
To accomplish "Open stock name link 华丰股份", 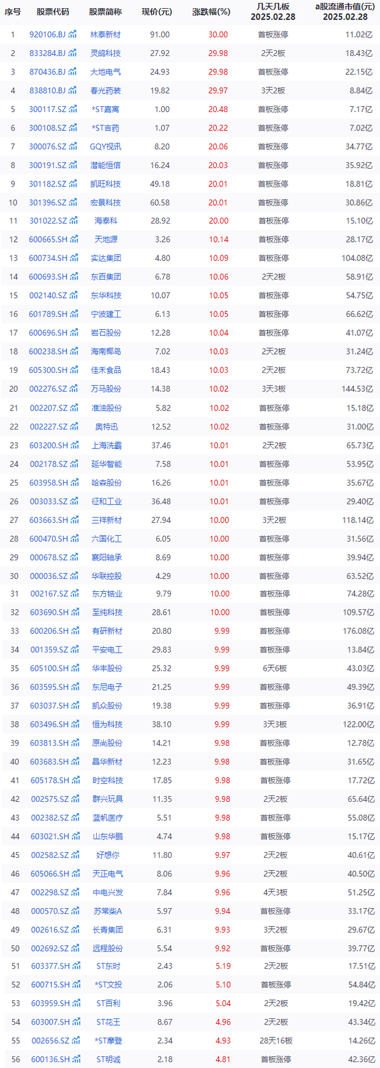I will (x=107, y=669).
